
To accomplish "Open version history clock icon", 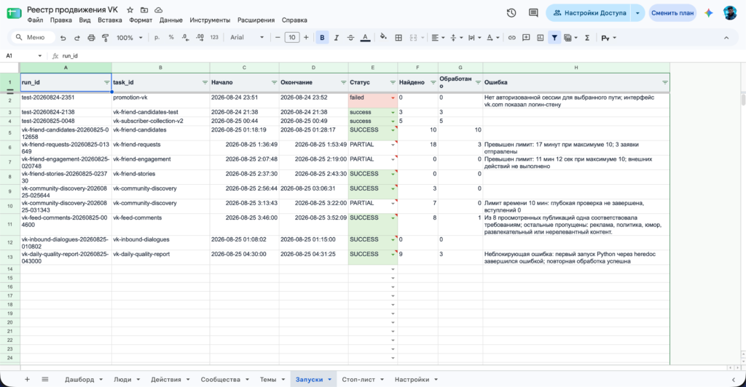I will point(511,13).
